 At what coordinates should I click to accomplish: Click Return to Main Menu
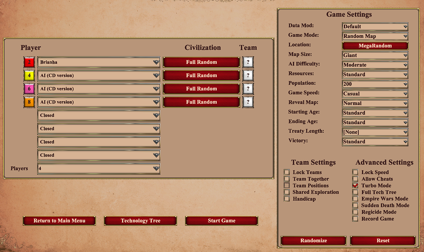59,220
